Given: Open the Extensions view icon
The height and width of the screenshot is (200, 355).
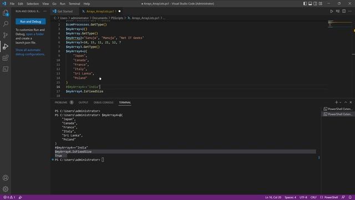Looking at the screenshot, I should point(6,58).
